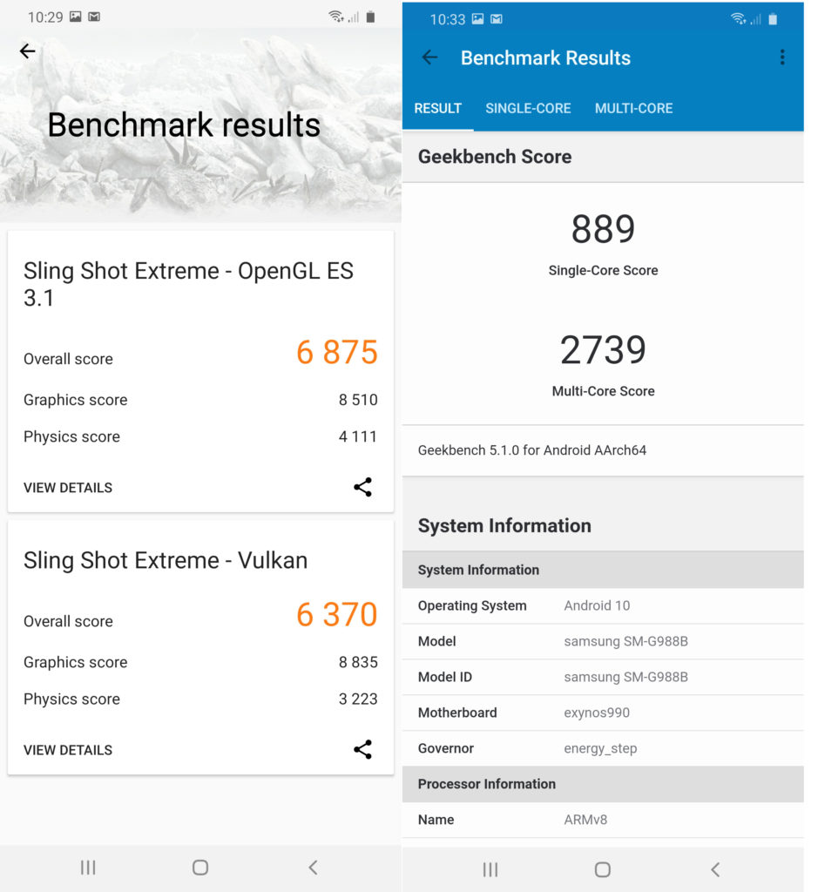This screenshot has height=892, width=818.
Task: Switch to the MULTI-CORE tab
Action: click(633, 108)
